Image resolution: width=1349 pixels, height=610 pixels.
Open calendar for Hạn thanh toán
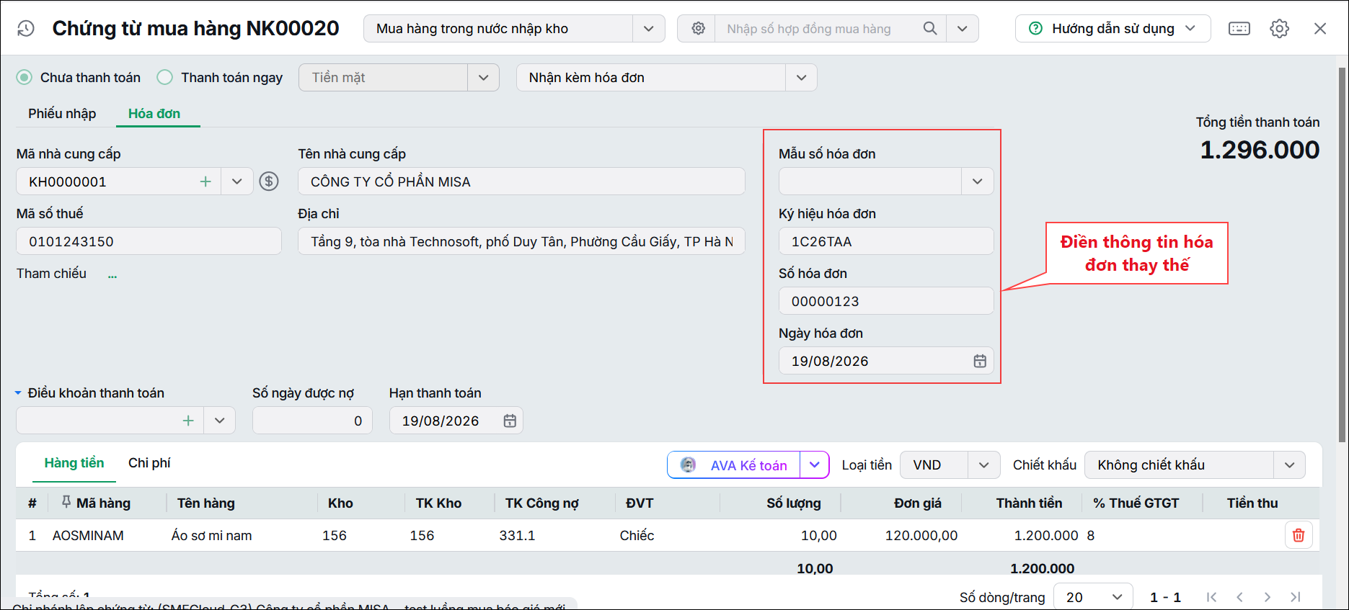510,421
